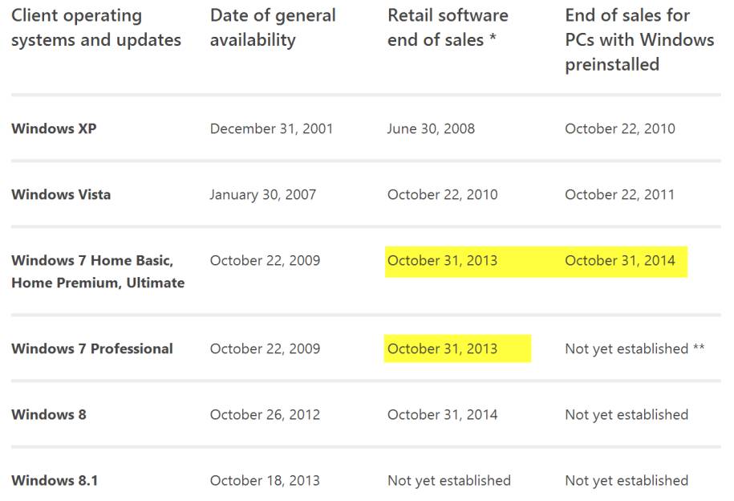Click the Windows 7 Professional row label

91,348
